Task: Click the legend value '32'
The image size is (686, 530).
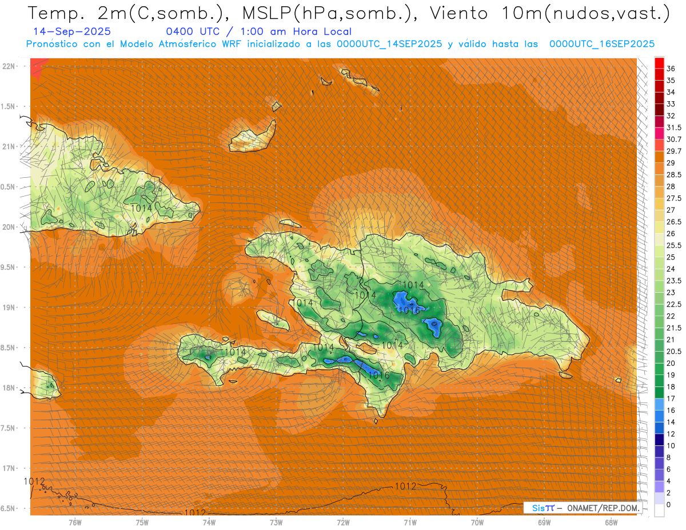Action: 671,115
